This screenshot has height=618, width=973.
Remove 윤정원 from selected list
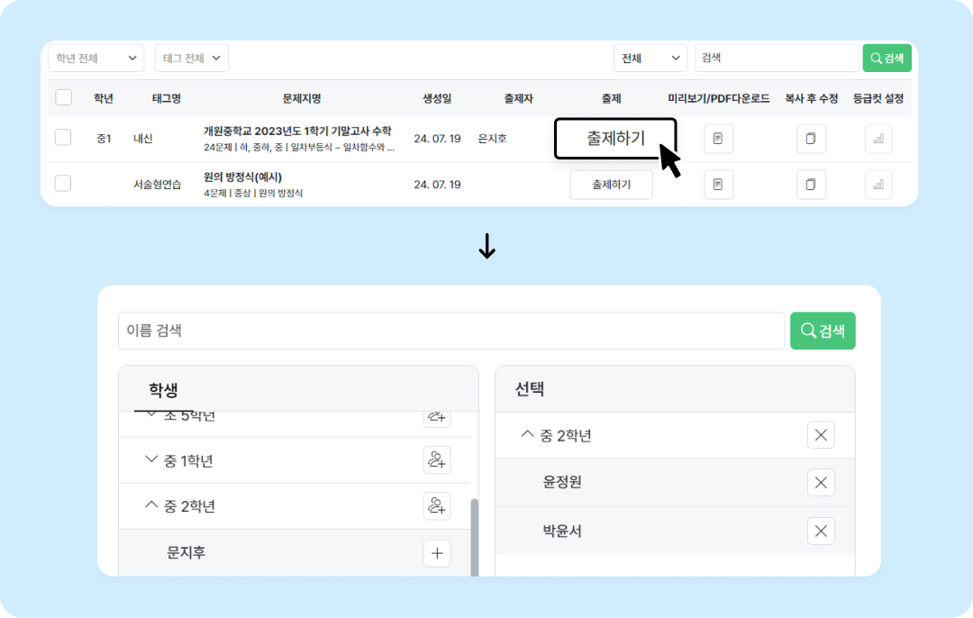coord(821,482)
